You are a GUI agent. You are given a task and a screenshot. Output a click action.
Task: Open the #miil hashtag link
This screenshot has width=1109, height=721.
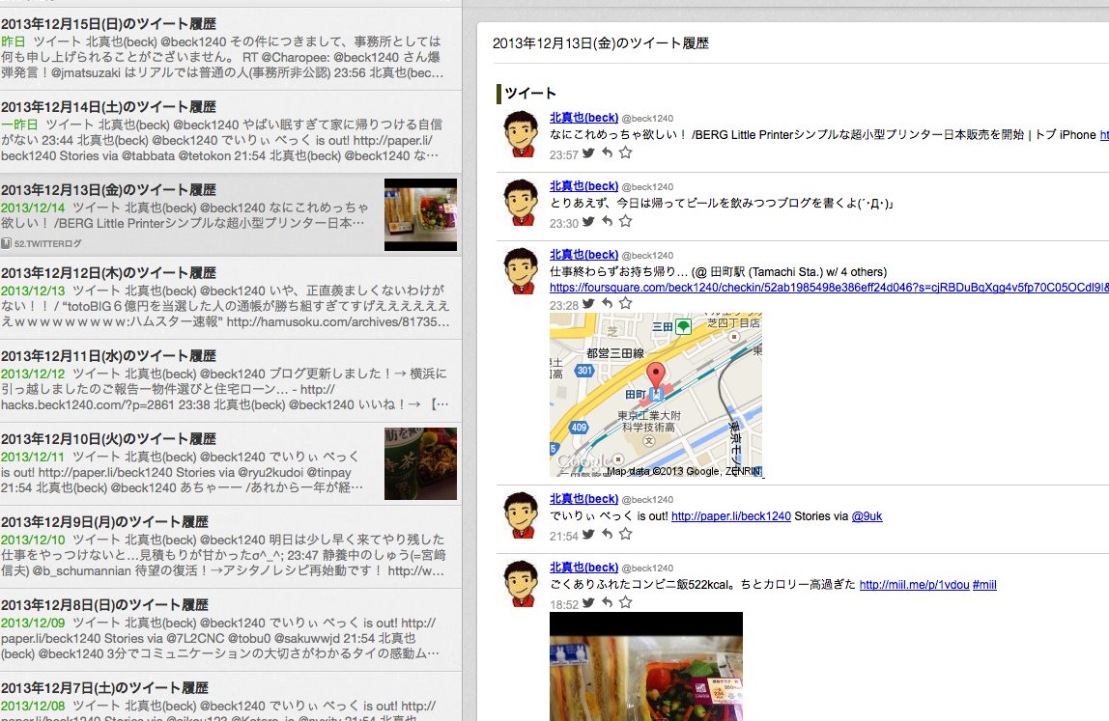point(984,585)
